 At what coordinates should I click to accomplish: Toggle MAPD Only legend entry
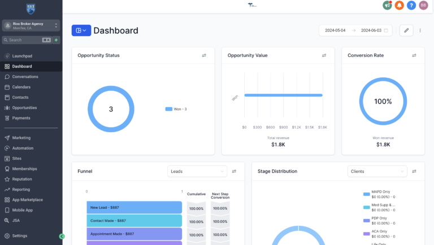click(x=380, y=194)
